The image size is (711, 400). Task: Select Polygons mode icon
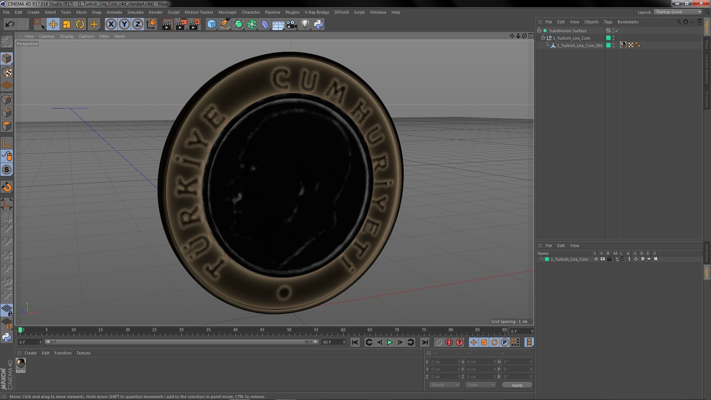click(x=7, y=126)
